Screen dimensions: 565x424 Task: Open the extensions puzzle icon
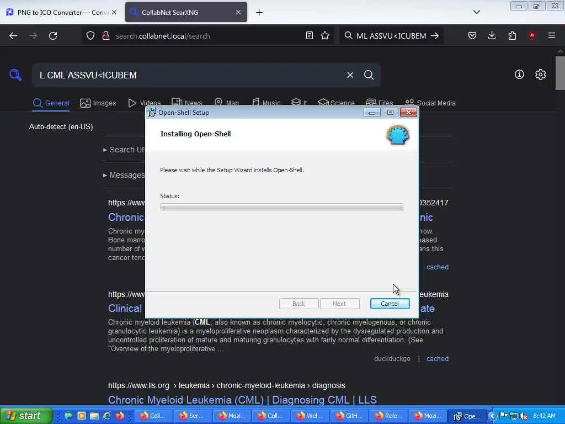512,35
